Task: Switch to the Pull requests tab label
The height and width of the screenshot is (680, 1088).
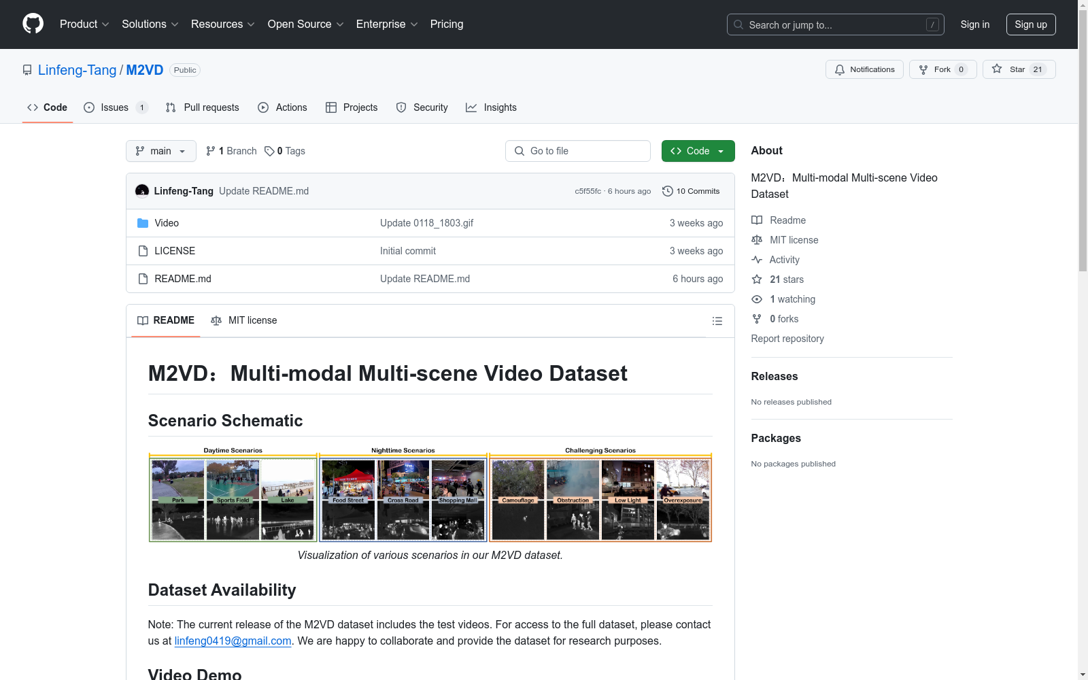Action: pos(211,107)
